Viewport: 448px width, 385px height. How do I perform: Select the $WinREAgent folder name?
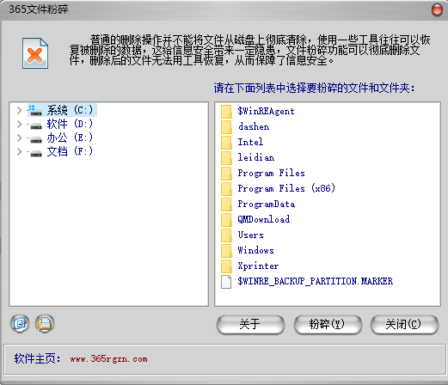tap(266, 111)
